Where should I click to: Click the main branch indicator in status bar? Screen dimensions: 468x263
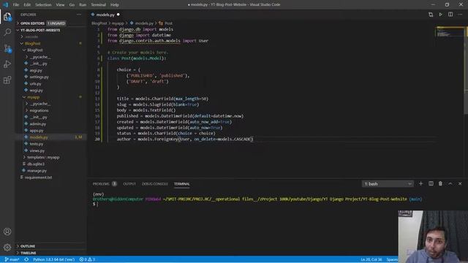[12, 259]
